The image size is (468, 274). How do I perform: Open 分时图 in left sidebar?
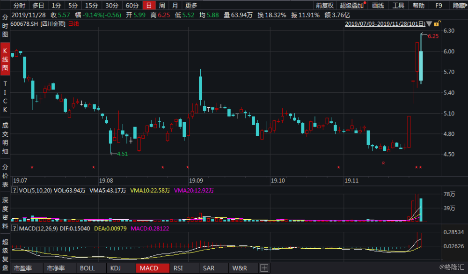(x=5, y=26)
